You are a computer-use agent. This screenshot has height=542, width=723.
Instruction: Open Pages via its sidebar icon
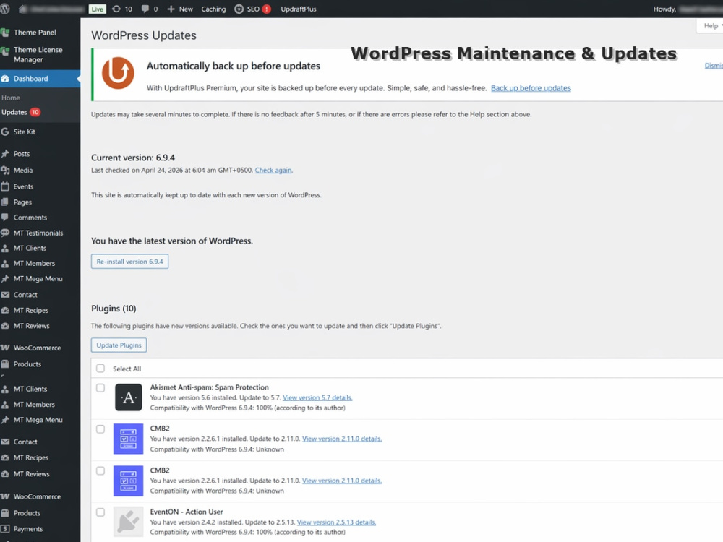pyautogui.click(x=5, y=202)
